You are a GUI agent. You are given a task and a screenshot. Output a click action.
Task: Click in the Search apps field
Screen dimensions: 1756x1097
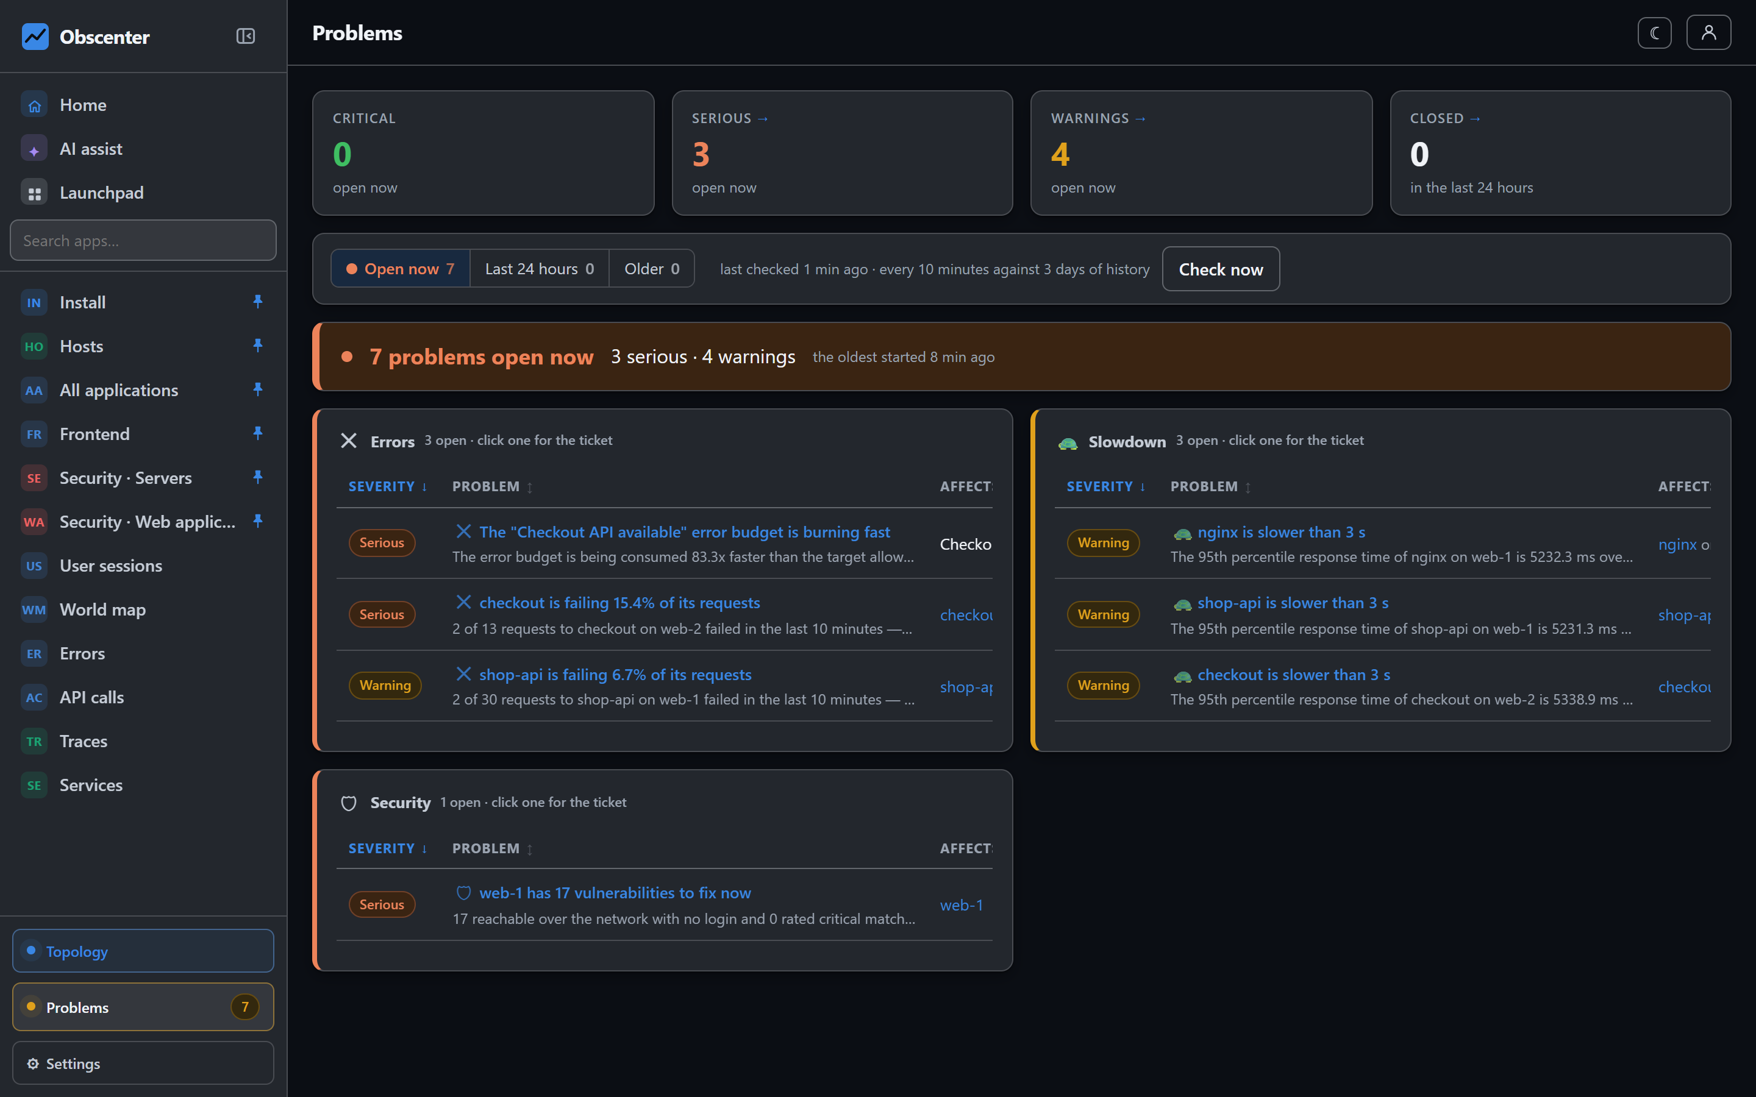143,240
